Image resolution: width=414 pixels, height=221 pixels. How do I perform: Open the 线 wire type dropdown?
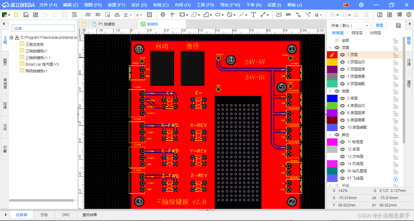pos(319,15)
